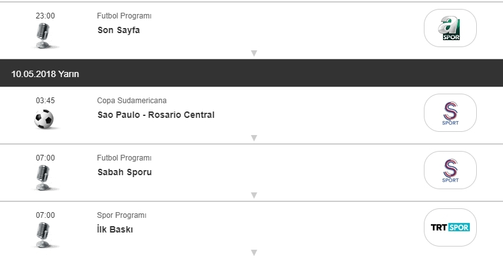The width and height of the screenshot is (503, 258).
Task: Click the microphone icon beside Son Sayfa
Action: point(44,36)
